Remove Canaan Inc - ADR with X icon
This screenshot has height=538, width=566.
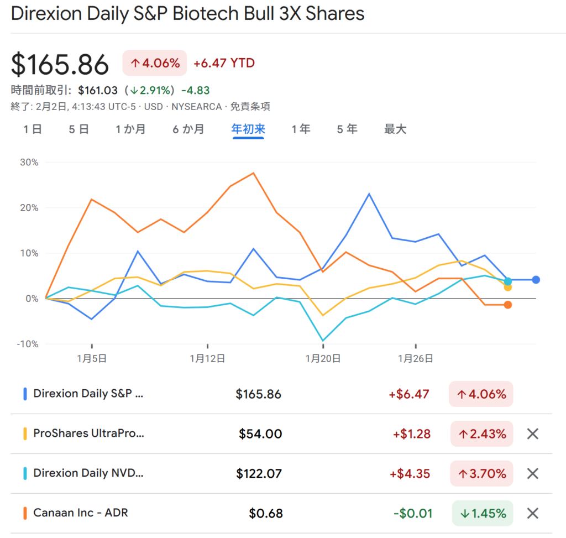pyautogui.click(x=532, y=513)
